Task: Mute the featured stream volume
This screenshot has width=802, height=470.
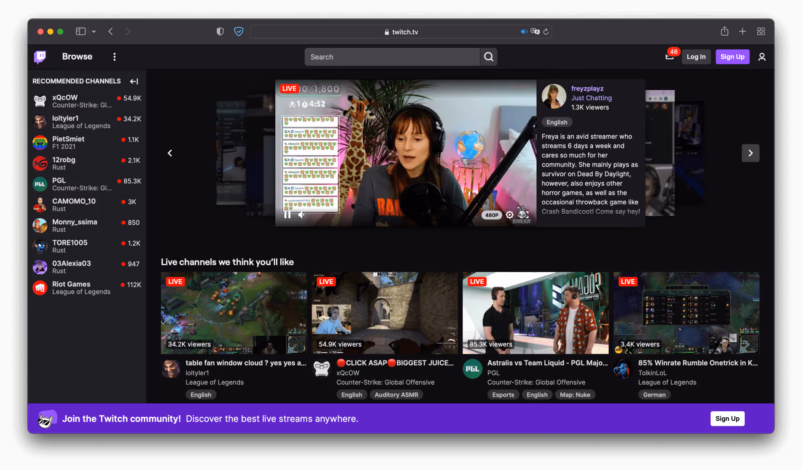Action: pyautogui.click(x=301, y=215)
